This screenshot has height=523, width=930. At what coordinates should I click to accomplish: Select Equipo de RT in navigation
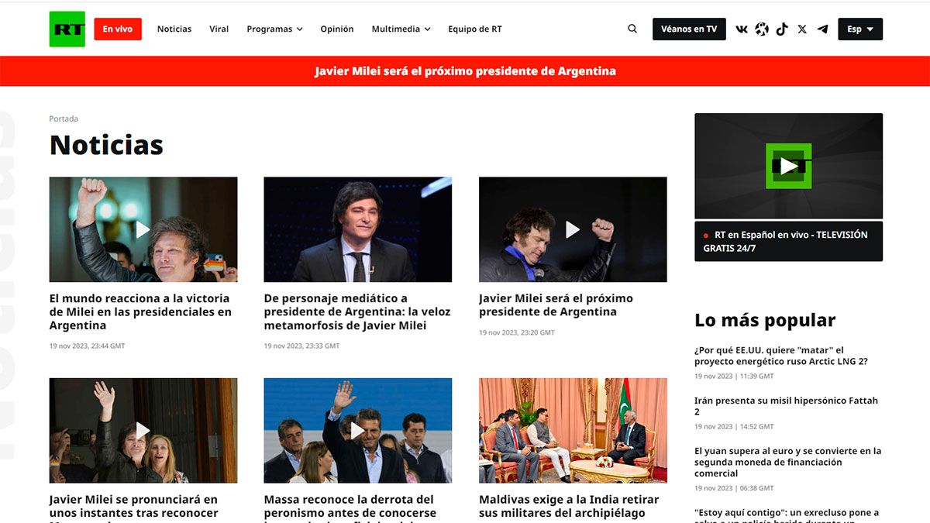pos(474,29)
